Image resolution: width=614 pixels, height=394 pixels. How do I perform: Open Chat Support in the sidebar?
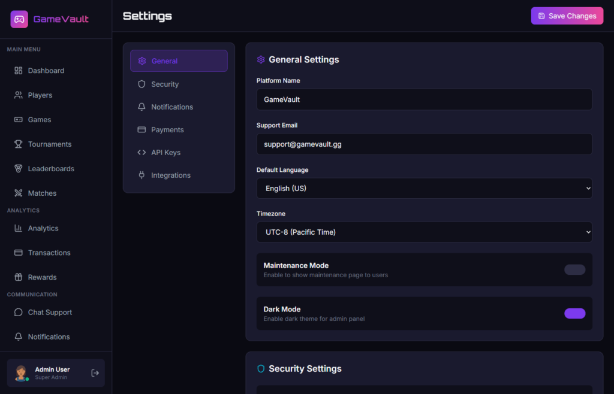pyautogui.click(x=56, y=313)
